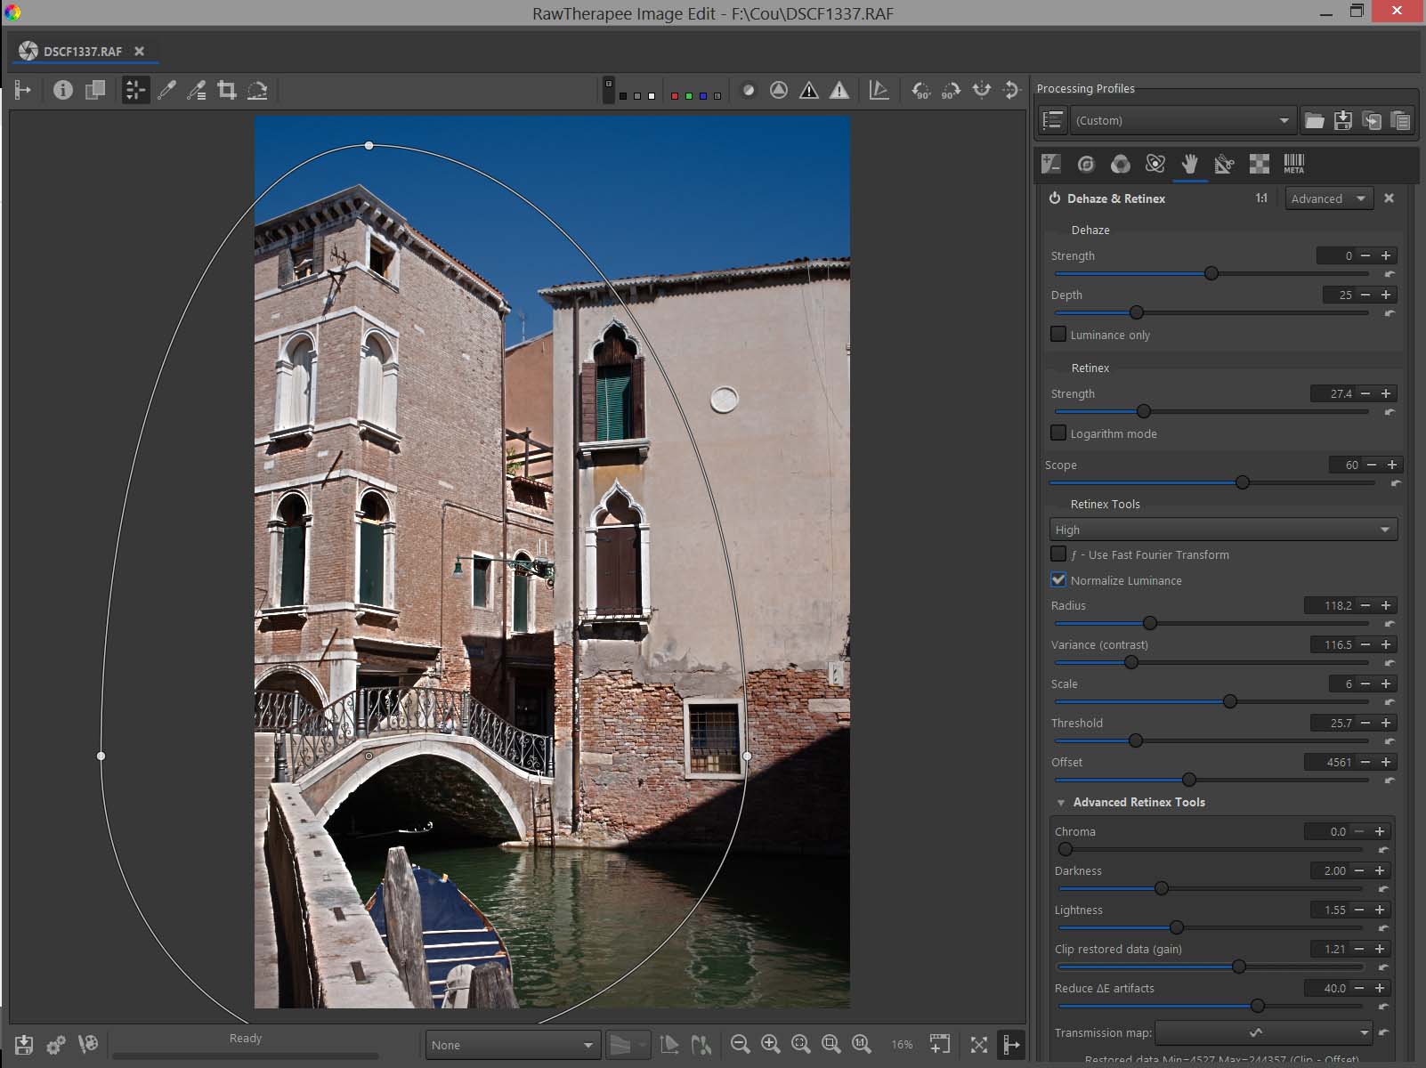The height and width of the screenshot is (1068, 1426).
Task: Switch to the DSCF1337.RAF tab
Action: 82,52
